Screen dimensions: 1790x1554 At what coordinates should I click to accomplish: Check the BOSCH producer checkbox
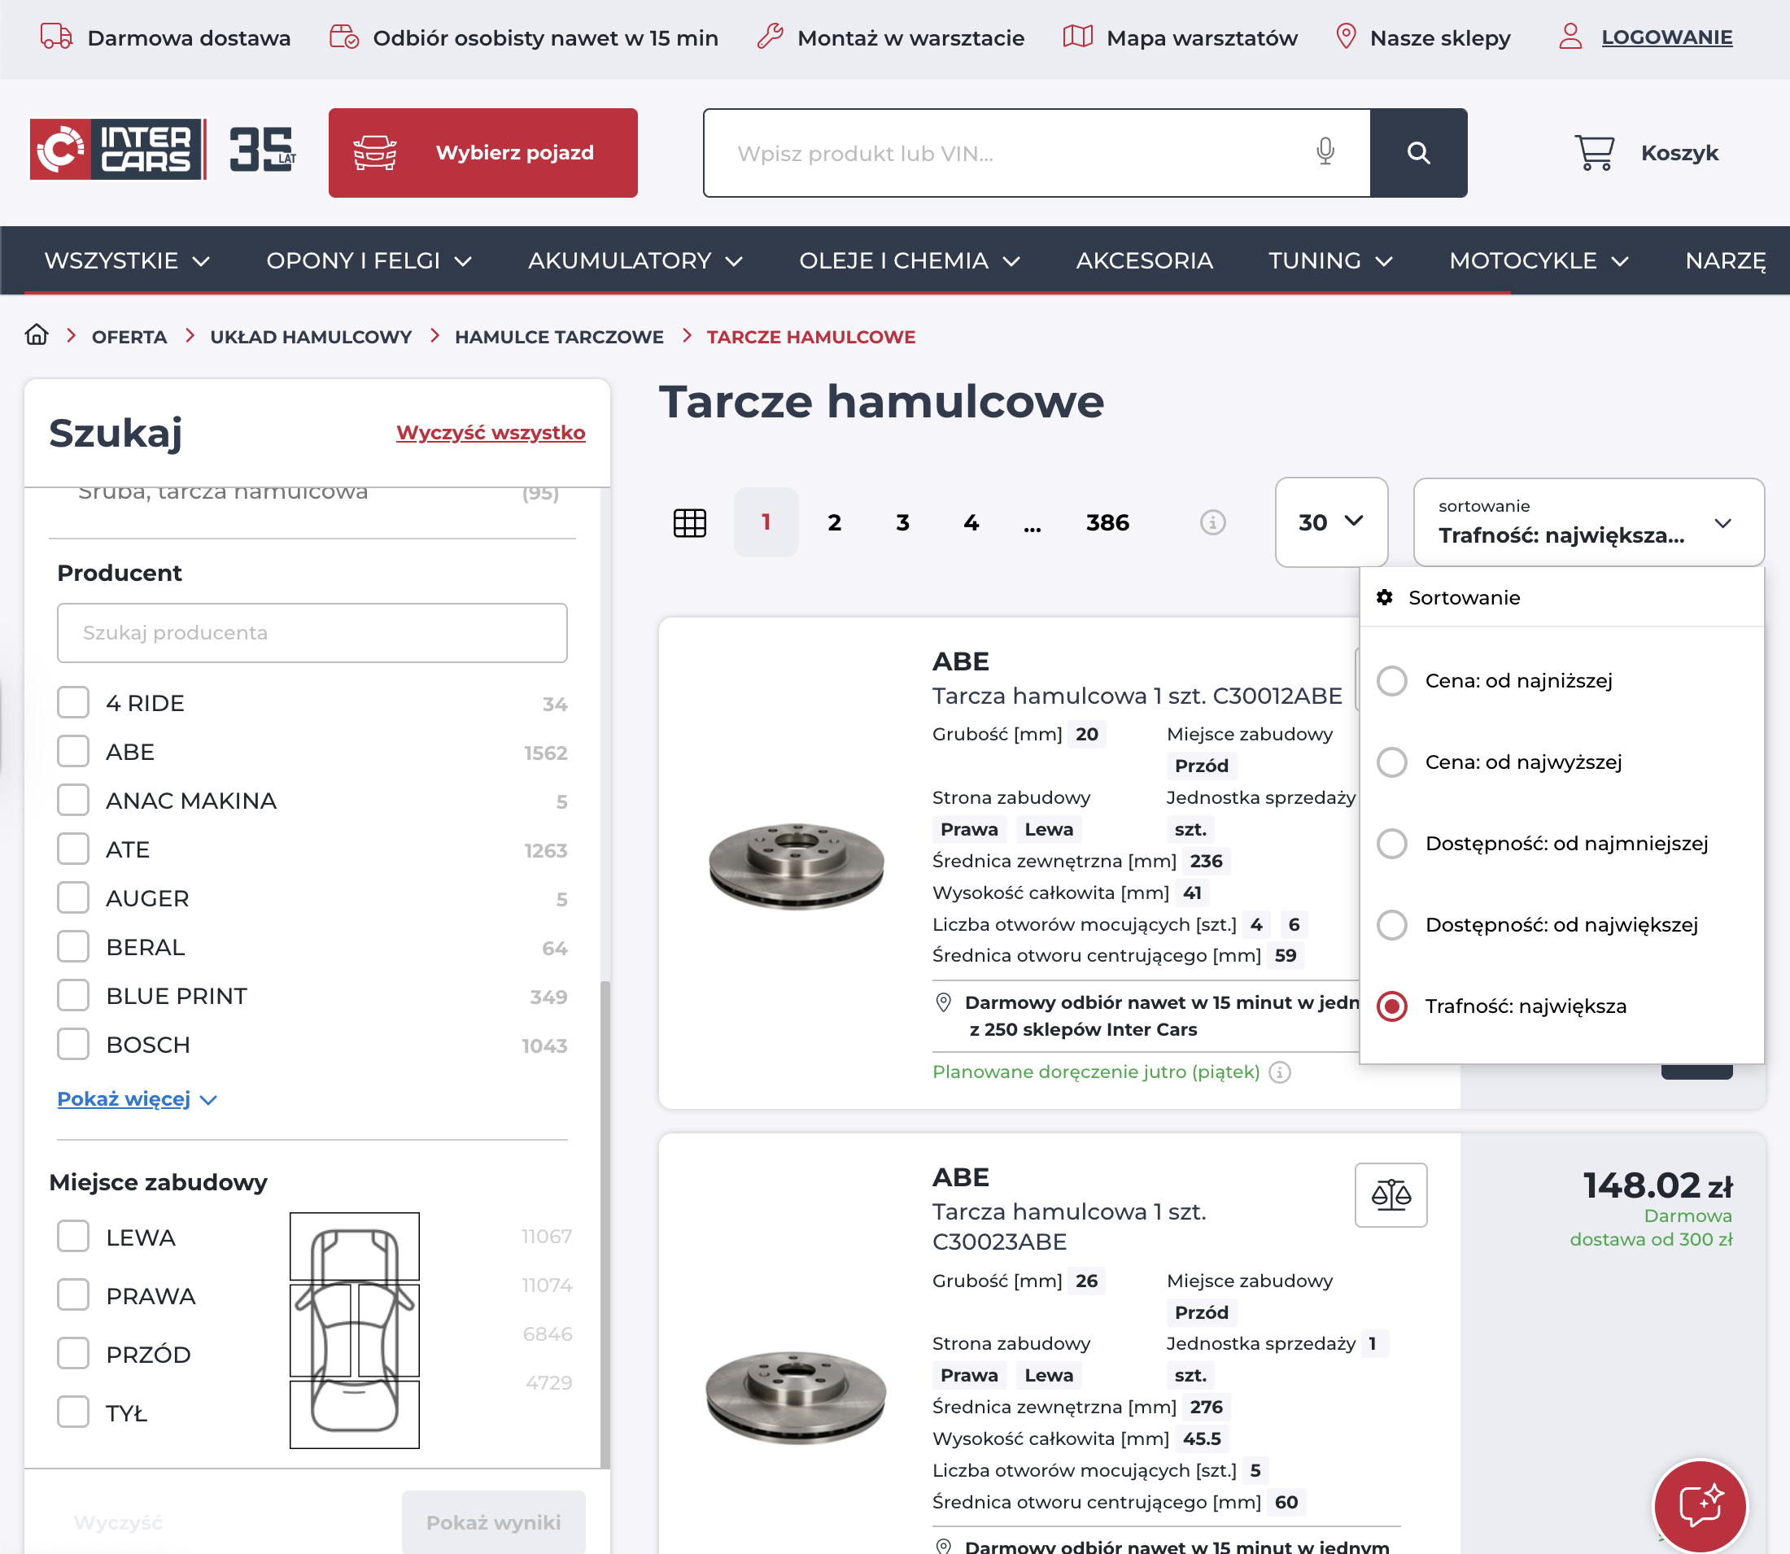tap(74, 1045)
